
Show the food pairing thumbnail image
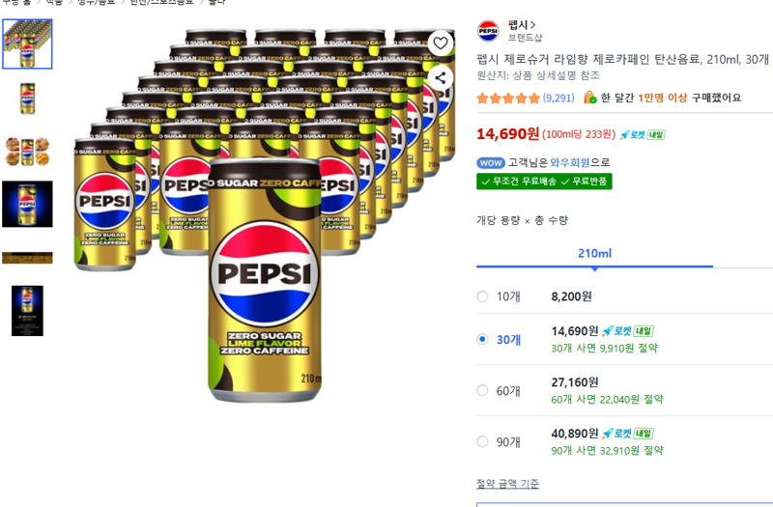point(28,152)
